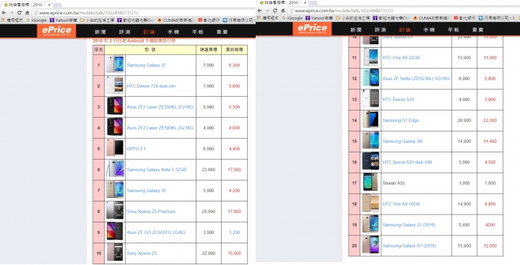Open a new tab in right browser window
Image resolution: width=520 pixels, height=265 pixels.
pos(313,3)
